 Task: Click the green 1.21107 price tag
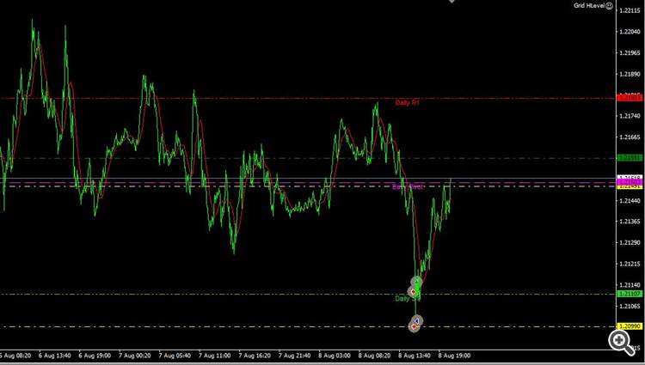pyautogui.click(x=630, y=294)
